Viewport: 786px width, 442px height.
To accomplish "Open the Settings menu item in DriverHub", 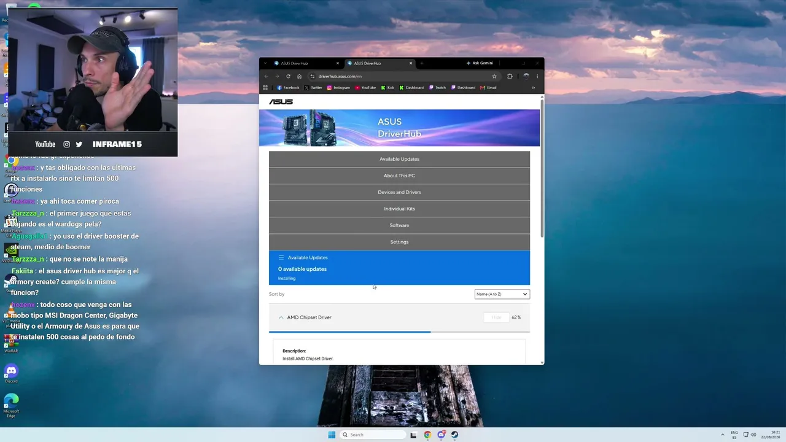I will coord(399,242).
